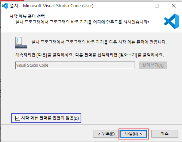Click the '시작 메뉴 폴더 선택' heading
The image size is (182, 142).
(27, 16)
